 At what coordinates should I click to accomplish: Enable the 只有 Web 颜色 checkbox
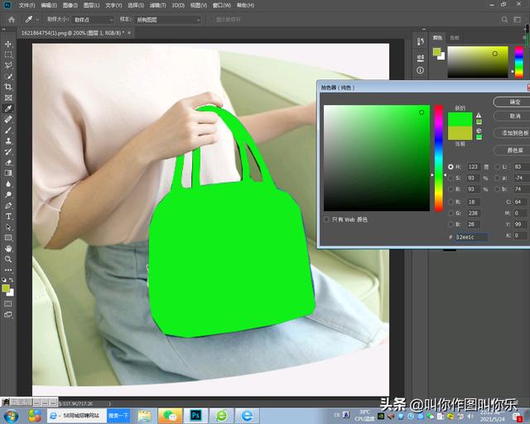click(x=327, y=219)
